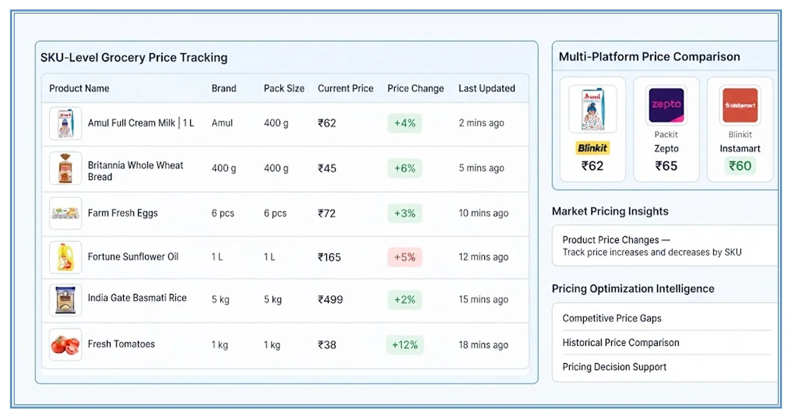
Task: Sort by the Current Price column header
Action: (x=345, y=88)
